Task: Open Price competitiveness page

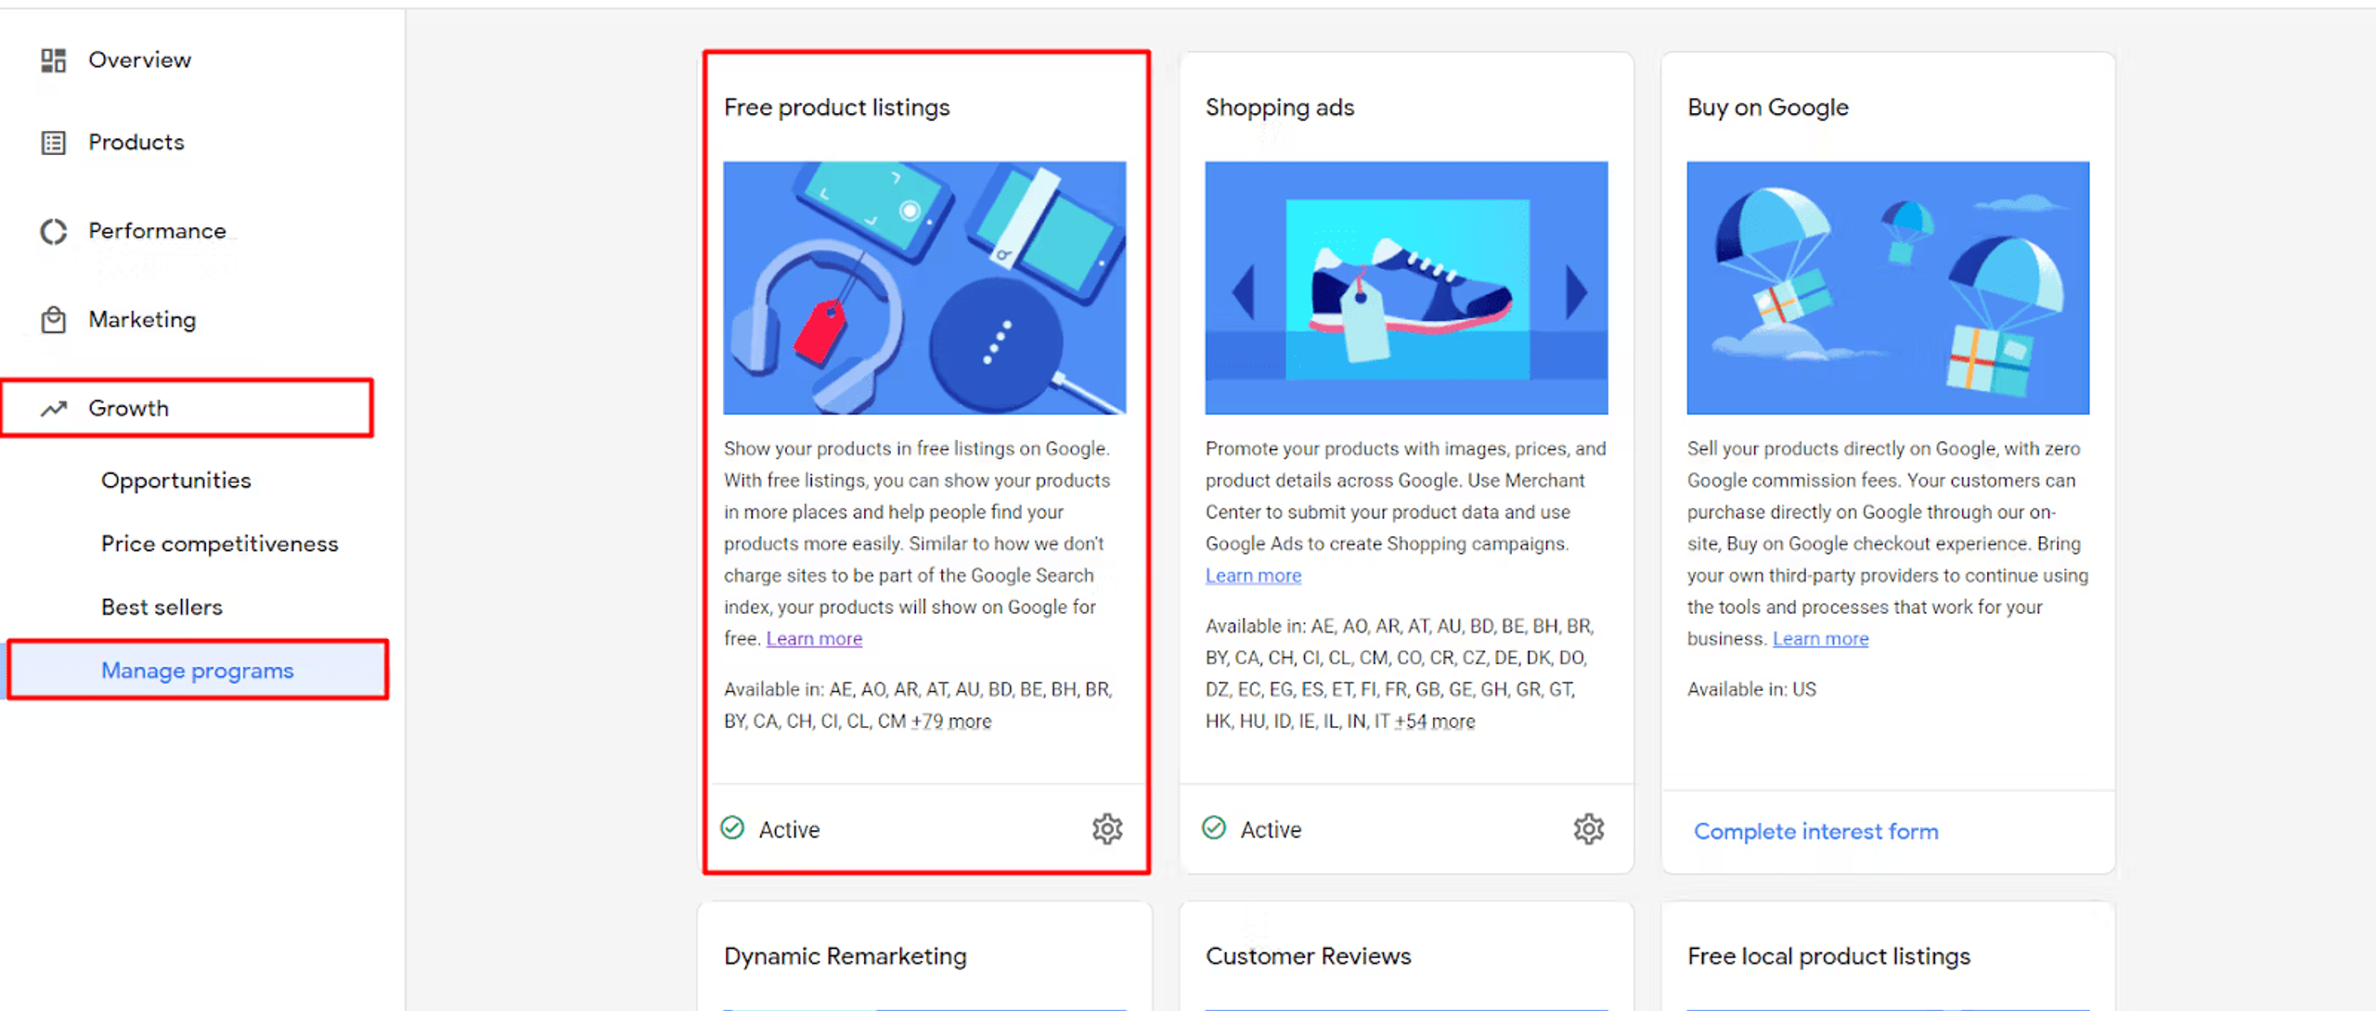Action: (219, 544)
